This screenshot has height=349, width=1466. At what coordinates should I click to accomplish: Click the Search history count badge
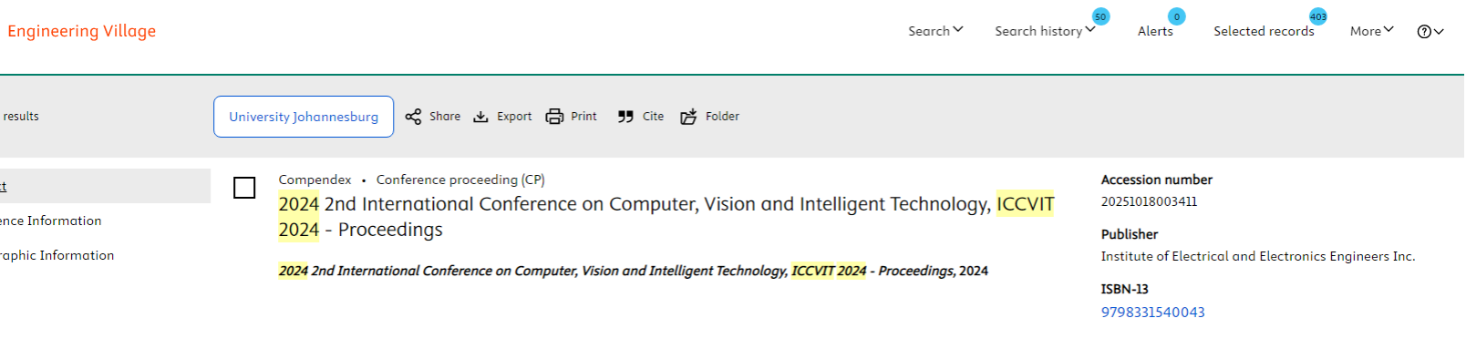(x=1100, y=16)
